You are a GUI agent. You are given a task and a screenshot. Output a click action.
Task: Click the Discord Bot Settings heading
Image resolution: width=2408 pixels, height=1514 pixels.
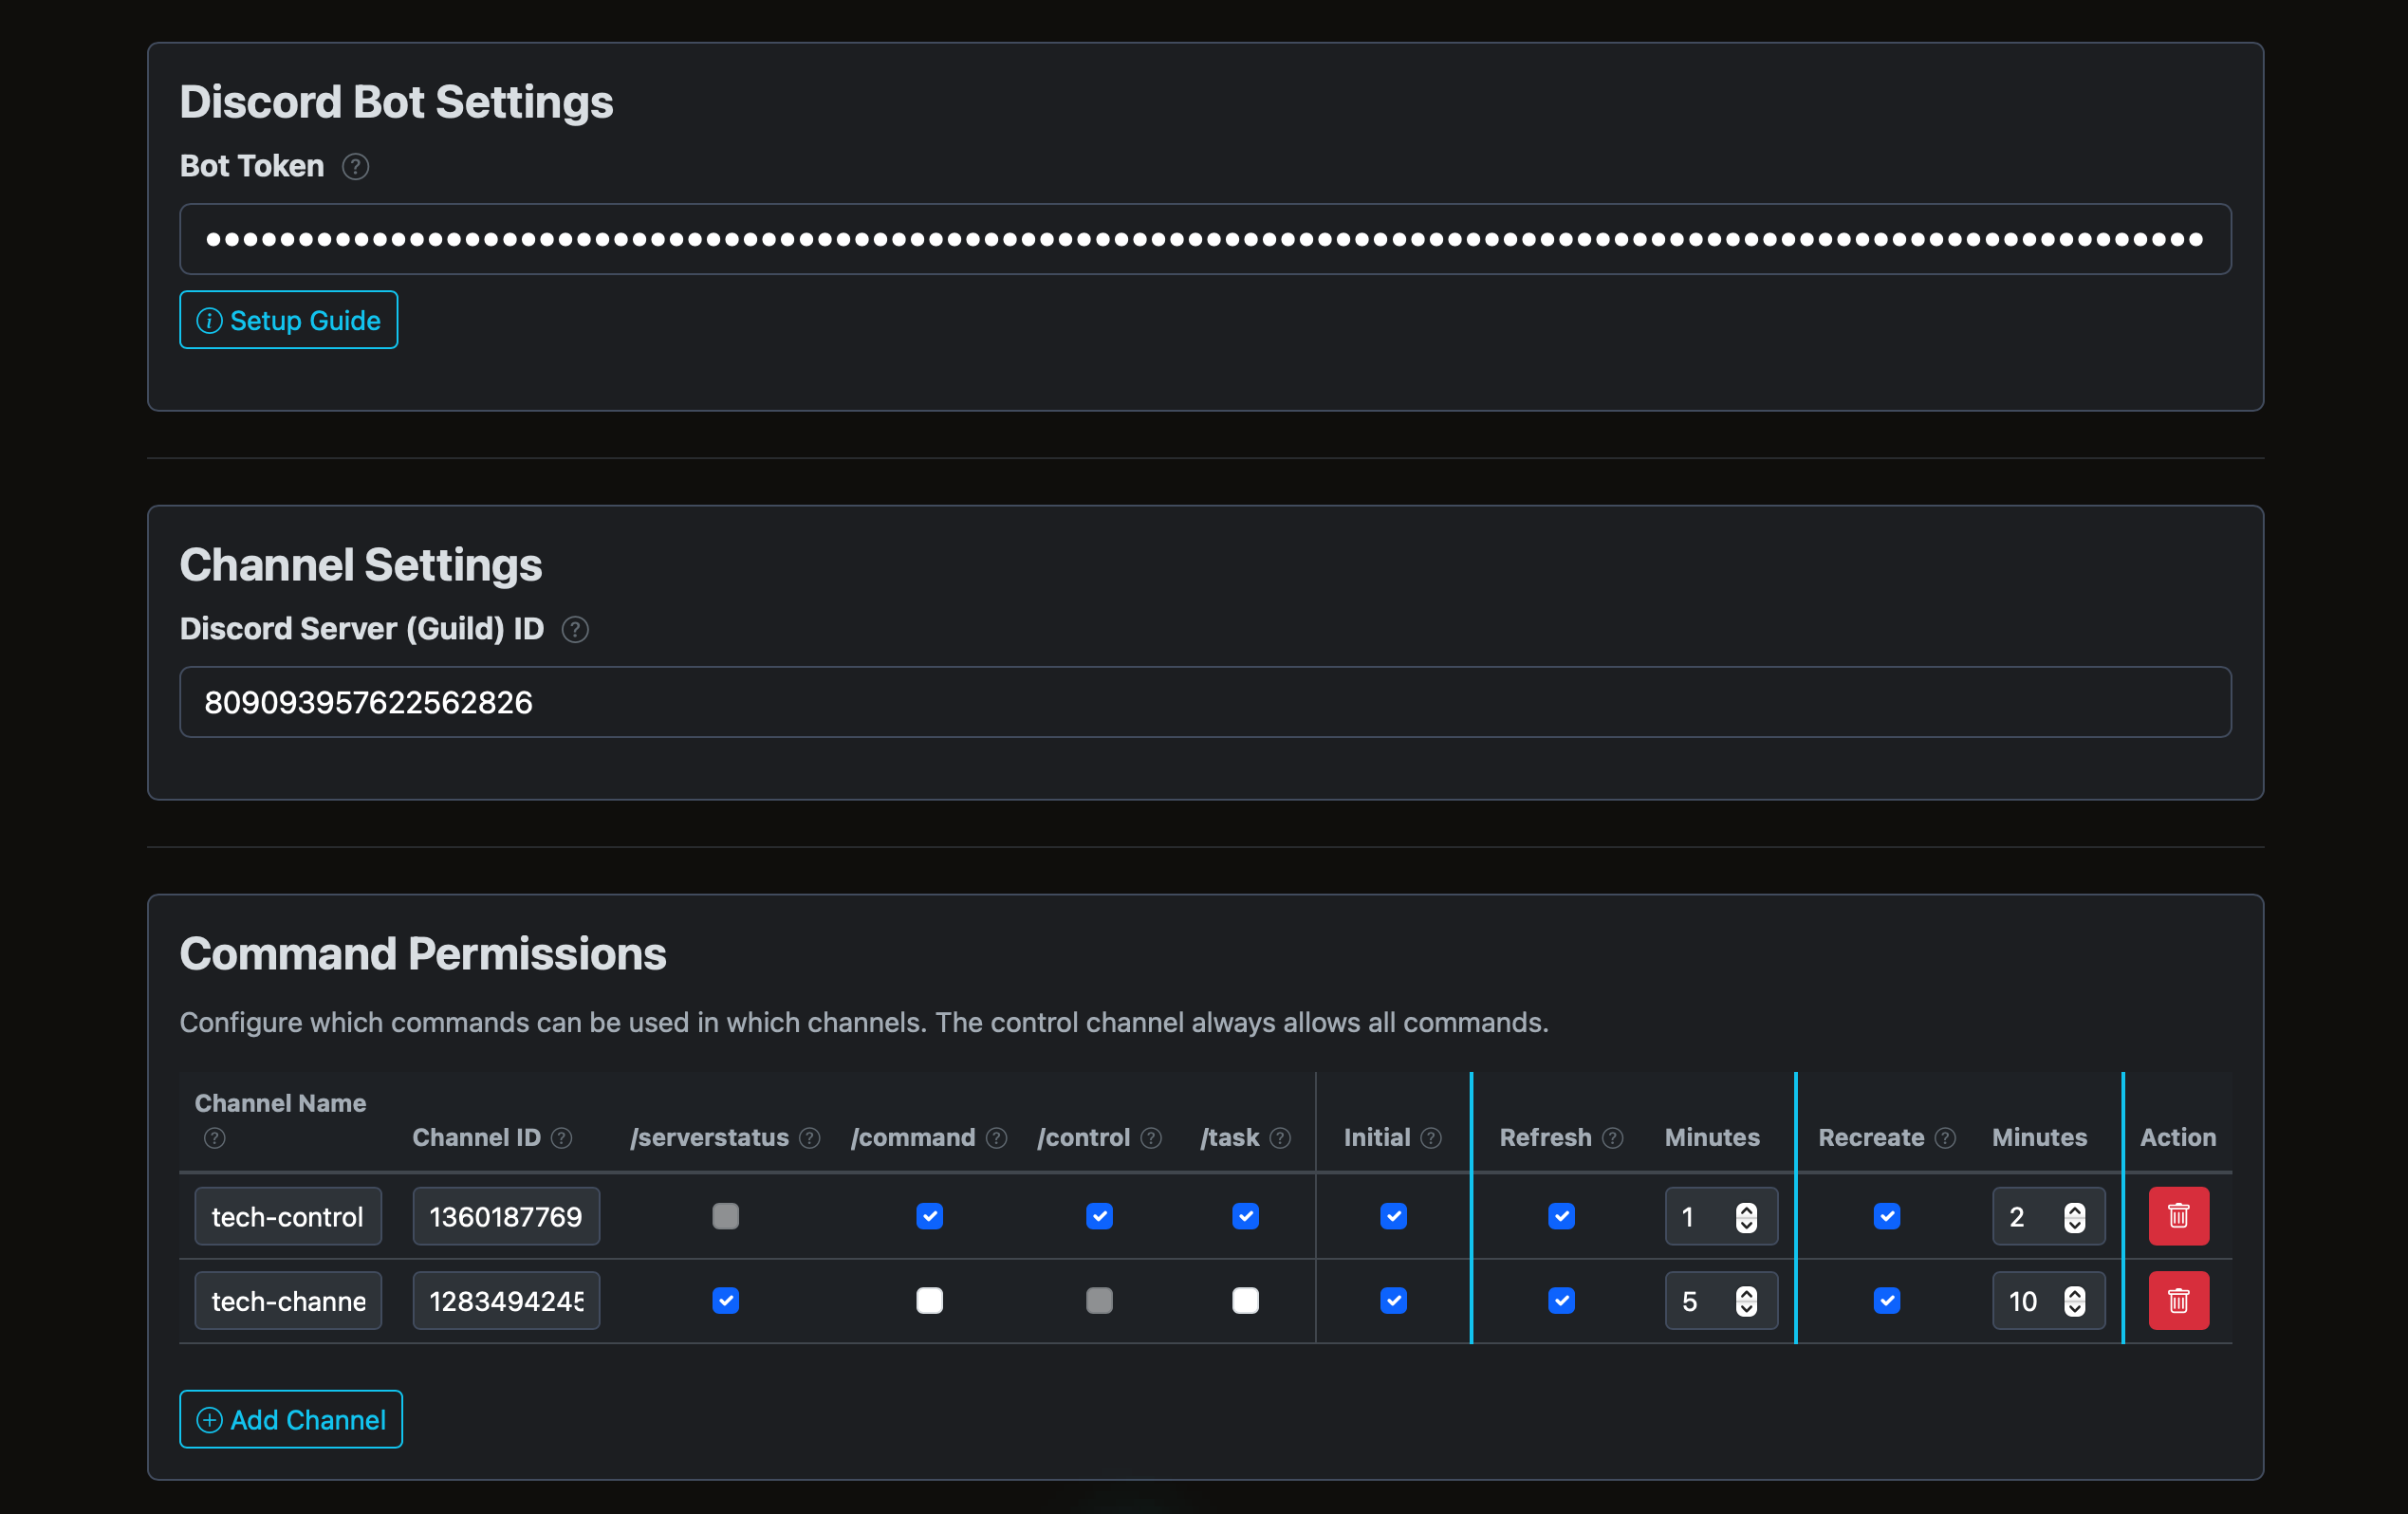click(397, 102)
